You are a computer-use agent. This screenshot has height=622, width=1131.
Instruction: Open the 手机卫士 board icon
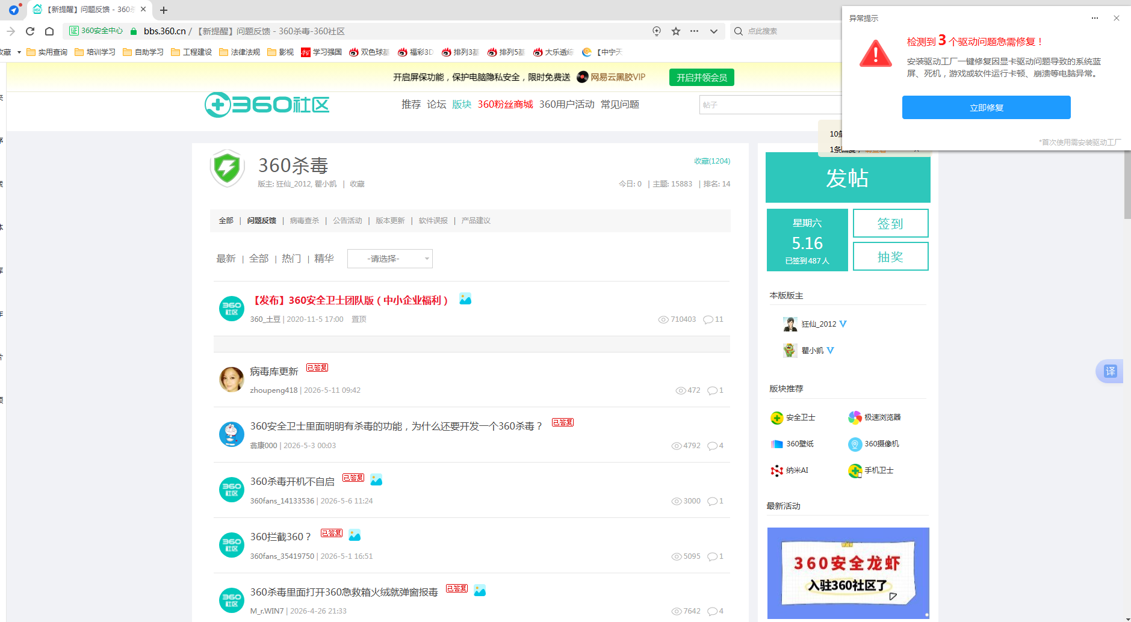pyautogui.click(x=855, y=470)
